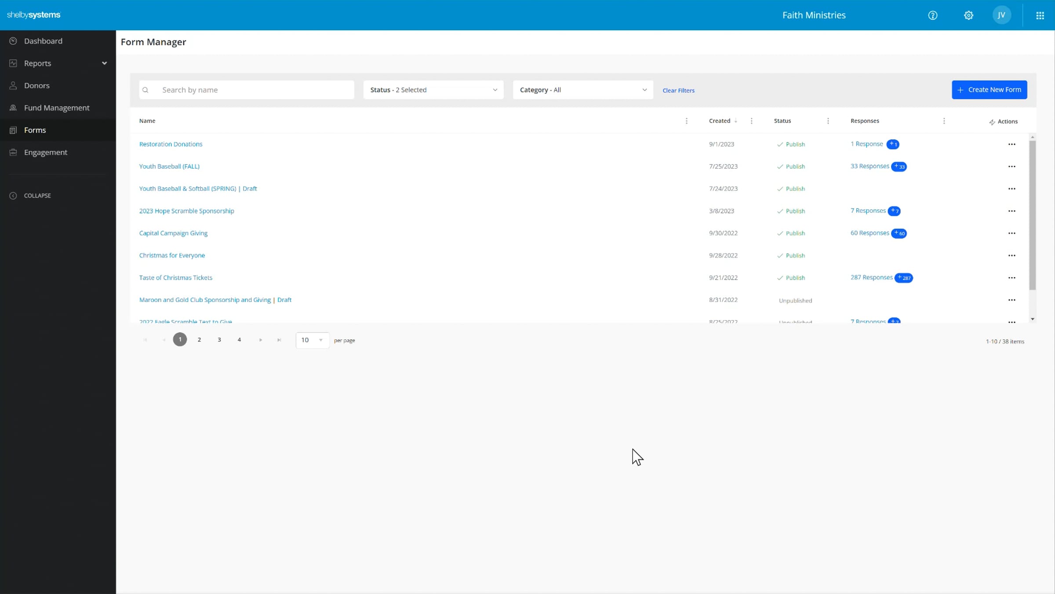Open actions ellipsis for Restoration Donations

click(1011, 144)
